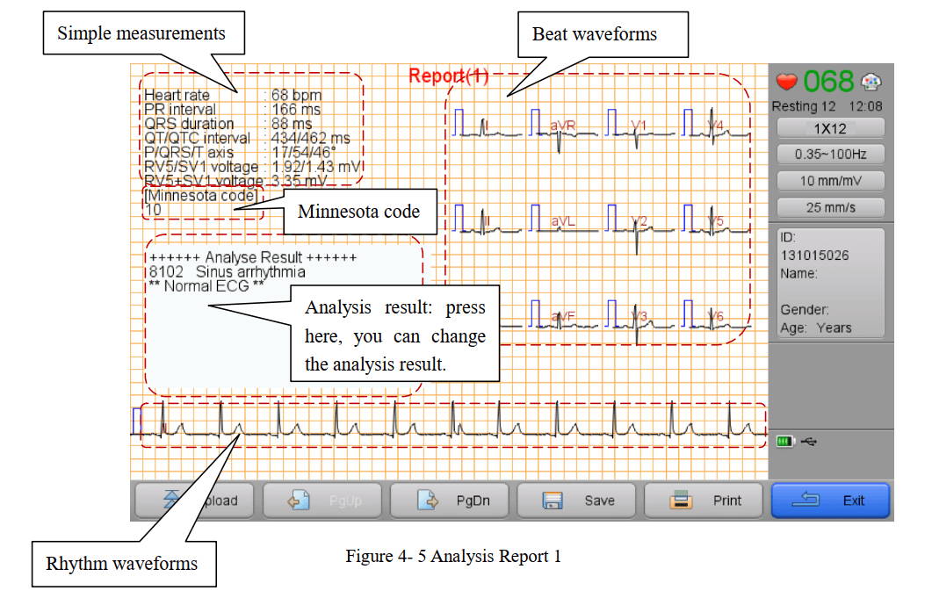
Task: Click the ++++++ Analyse Result ++++++ header
Action: (253, 258)
